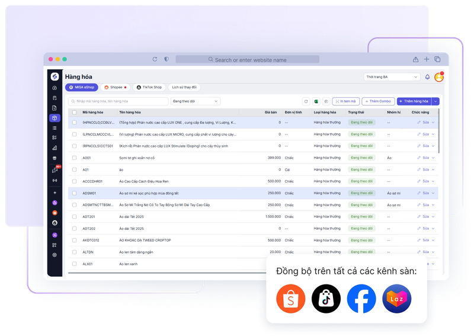Expand actions chevron in ACCCDHR01 row
Screen dimensions: 474x336
pyautogui.click(x=433, y=181)
